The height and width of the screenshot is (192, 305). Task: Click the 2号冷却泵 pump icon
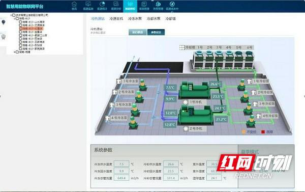(x=254, y=93)
